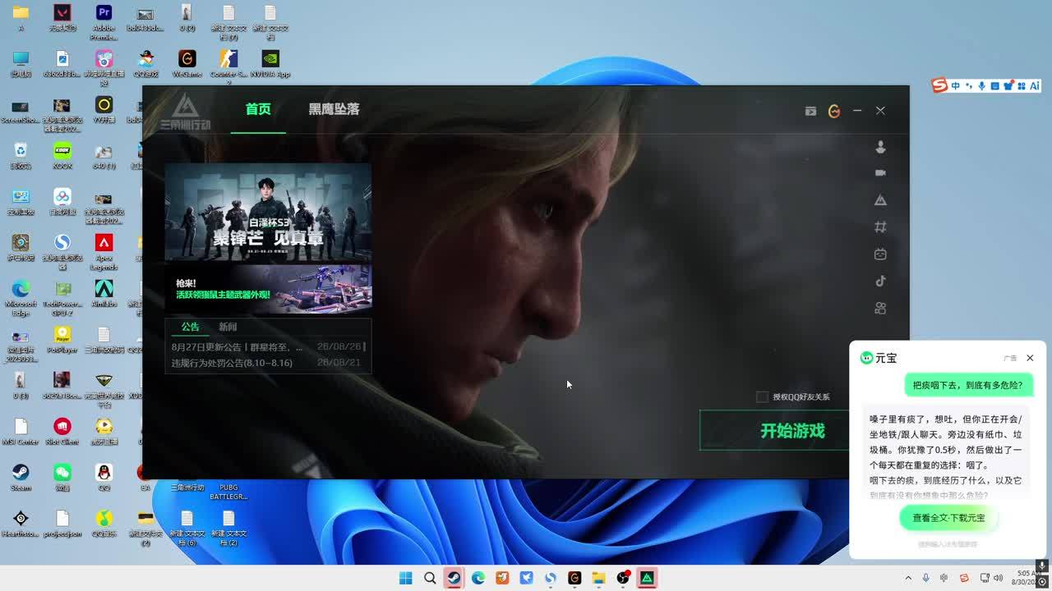This screenshot has width=1052, height=591.
Task: Click the 查看全文·下载元宝 button
Action: click(x=948, y=518)
